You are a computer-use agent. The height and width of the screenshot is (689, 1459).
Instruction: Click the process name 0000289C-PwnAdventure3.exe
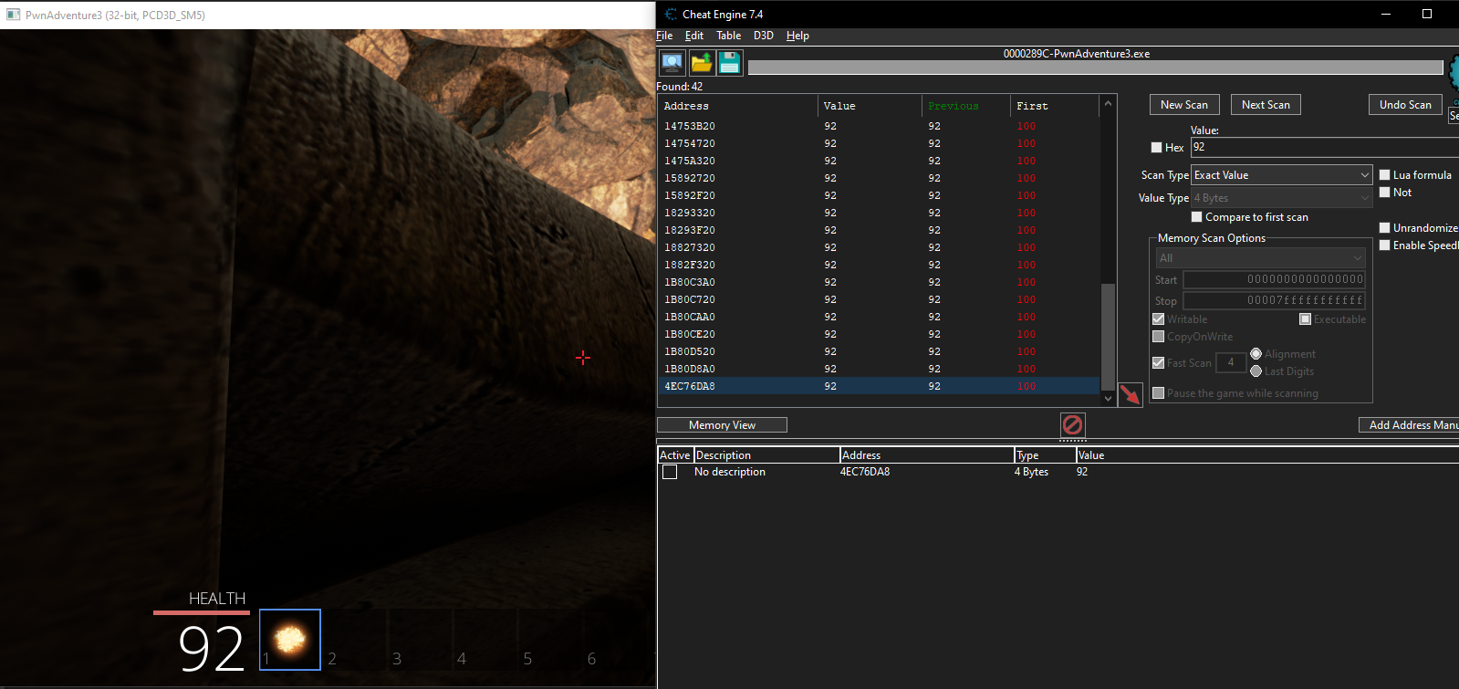(1077, 54)
